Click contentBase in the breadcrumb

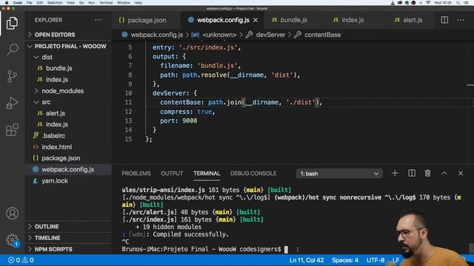[322, 35]
